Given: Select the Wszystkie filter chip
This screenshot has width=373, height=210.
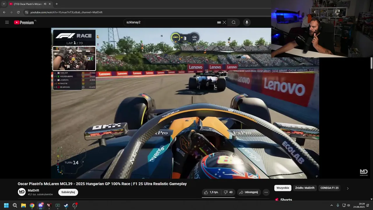Looking at the screenshot, I should coord(283,188).
